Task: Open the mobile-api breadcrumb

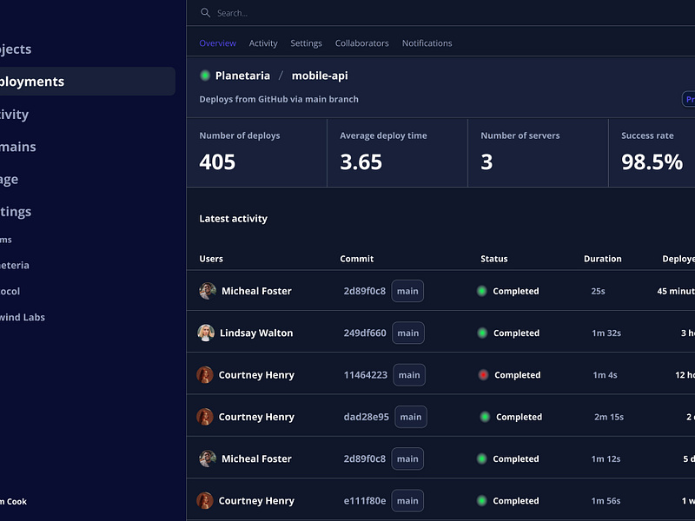Action: tap(320, 76)
